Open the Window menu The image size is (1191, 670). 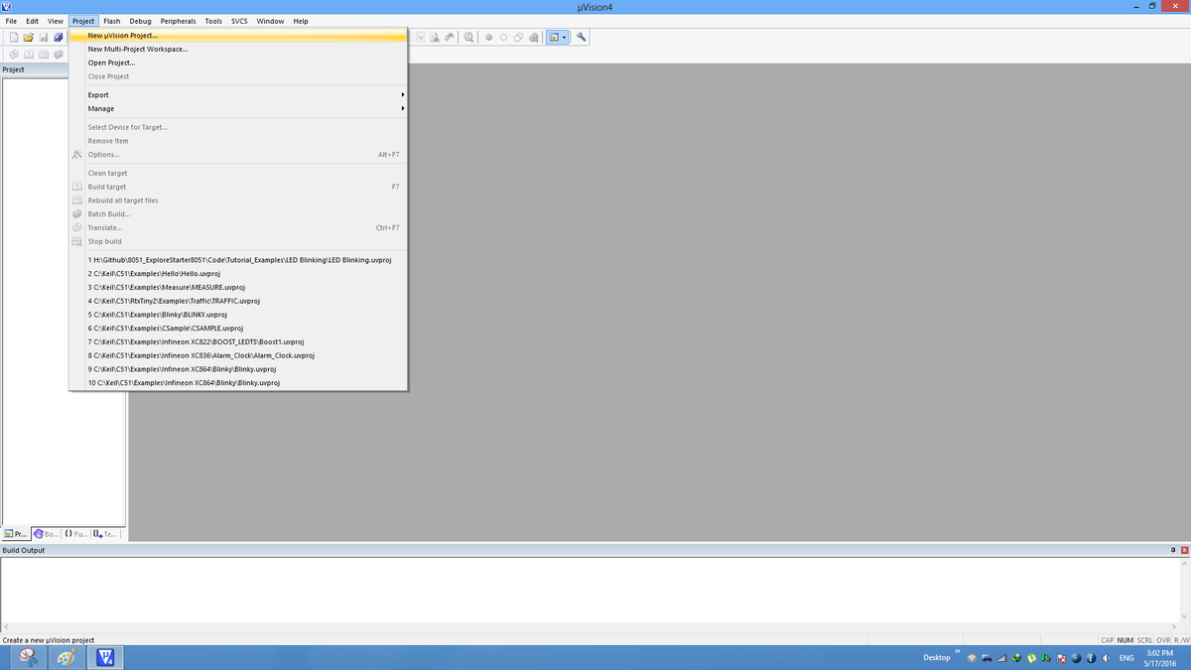coord(270,21)
